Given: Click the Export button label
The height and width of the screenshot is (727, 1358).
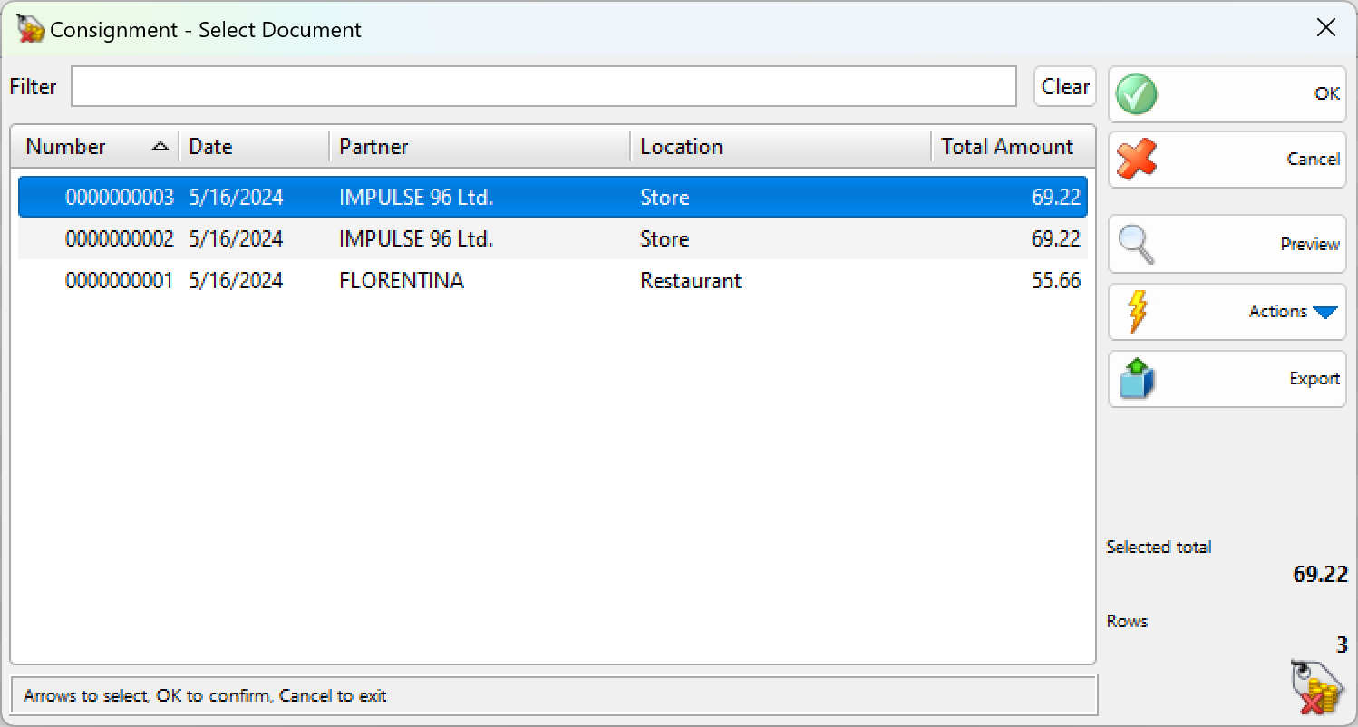Looking at the screenshot, I should pos(1314,379).
